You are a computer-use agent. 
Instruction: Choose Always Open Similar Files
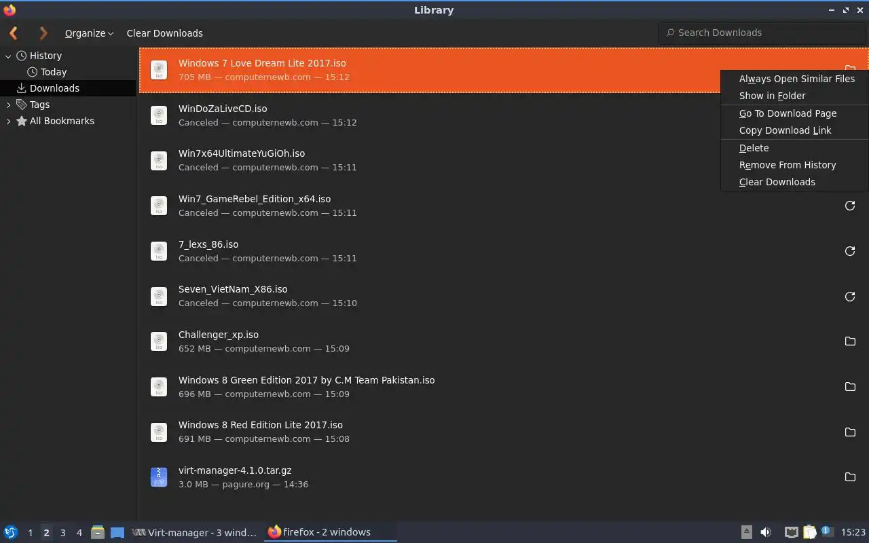click(x=795, y=79)
